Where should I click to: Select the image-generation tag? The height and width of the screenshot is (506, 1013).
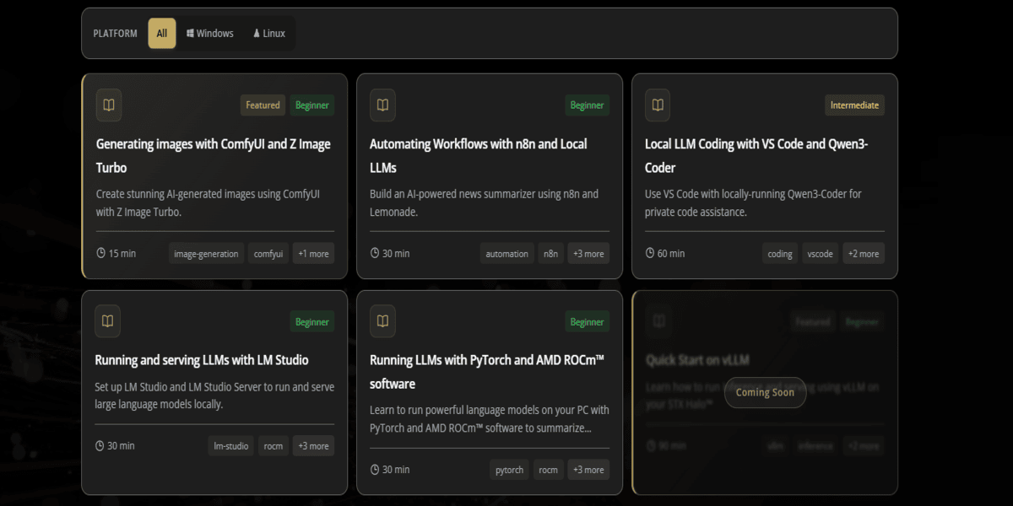tap(206, 253)
